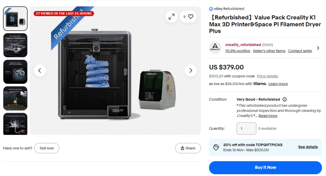Click the coupon tag icon
The image size is (326, 176).
pyautogui.click(x=216, y=147)
